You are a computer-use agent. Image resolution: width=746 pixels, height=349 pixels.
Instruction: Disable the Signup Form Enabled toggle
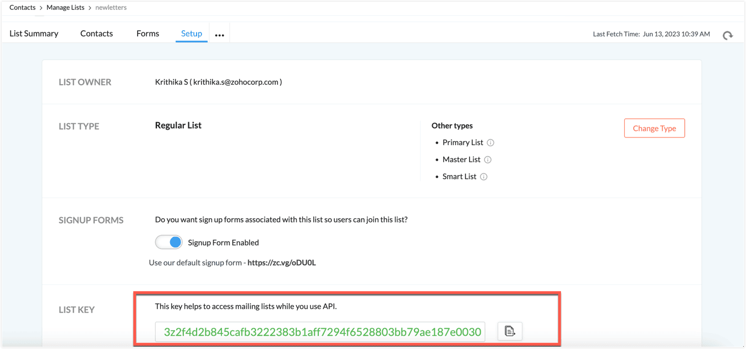point(168,242)
